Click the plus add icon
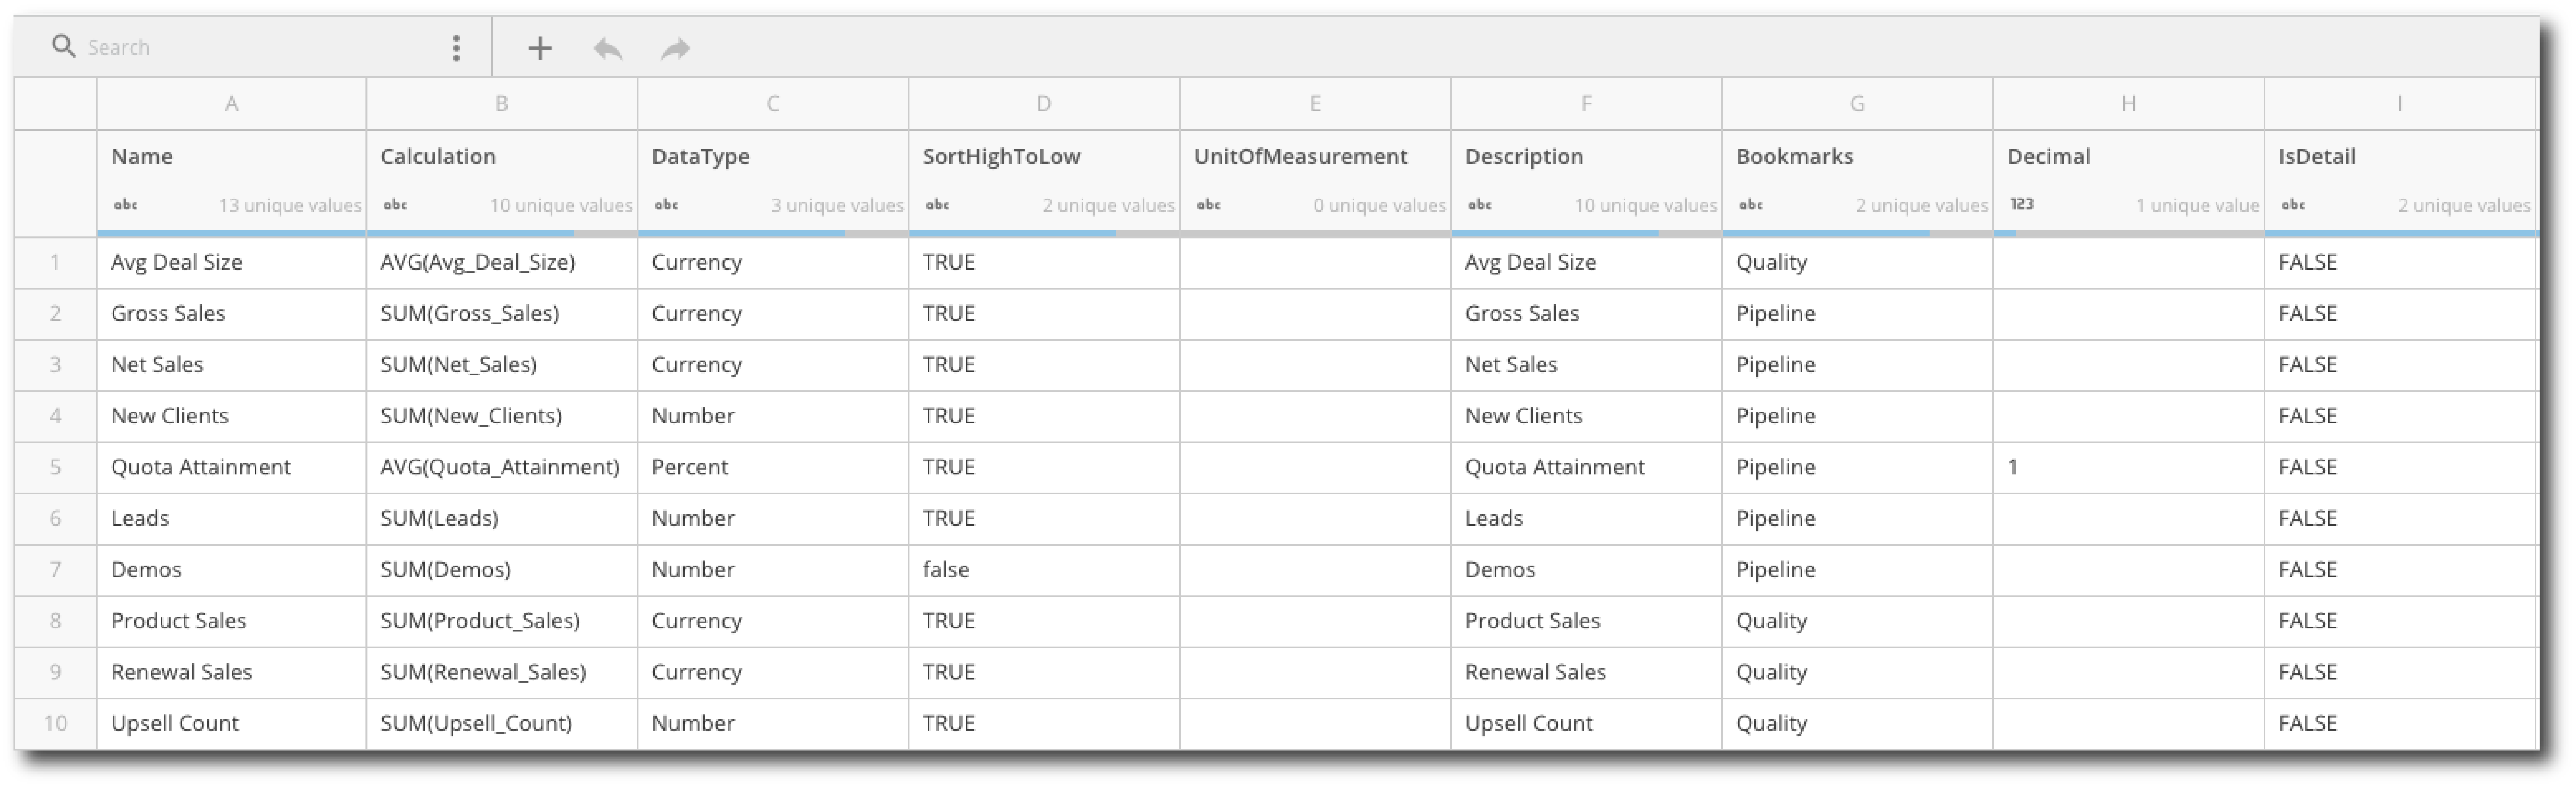This screenshot has width=2576, height=787. tap(540, 48)
